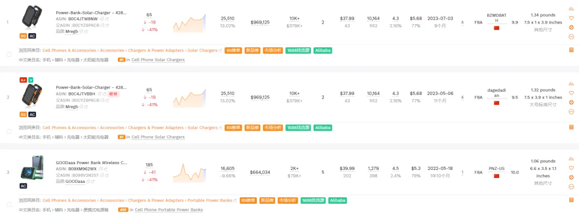Viewport: 579px width, 215px height.
Task: Open external link icon beside ASIN B09XM962WX
Action: click(x=107, y=169)
